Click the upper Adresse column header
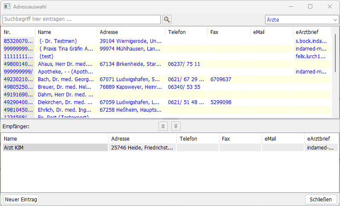The image size is (340, 206). (x=131, y=32)
